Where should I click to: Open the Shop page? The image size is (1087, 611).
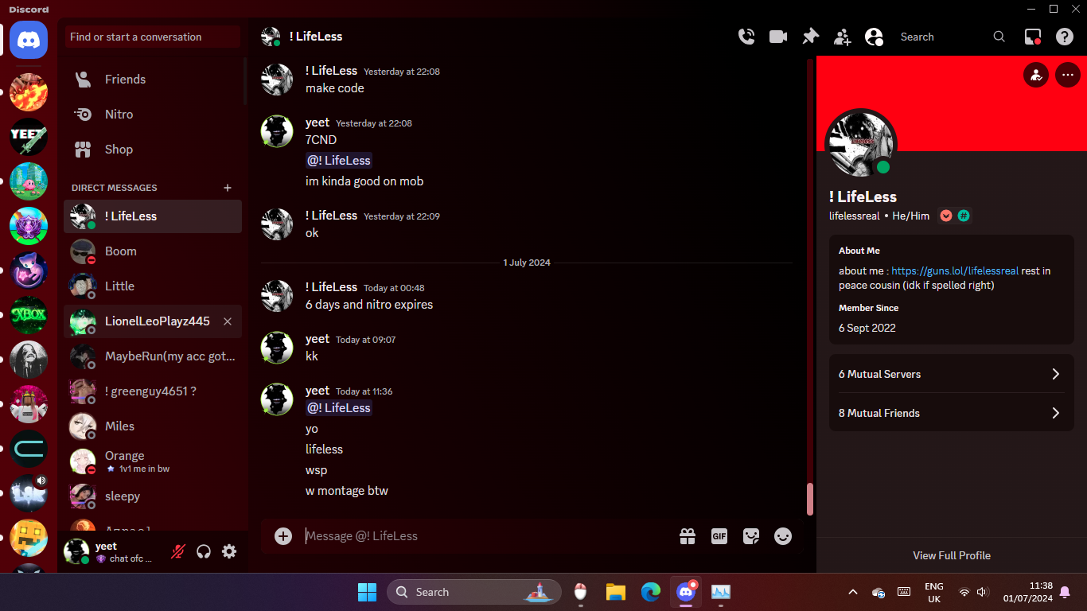coord(153,150)
